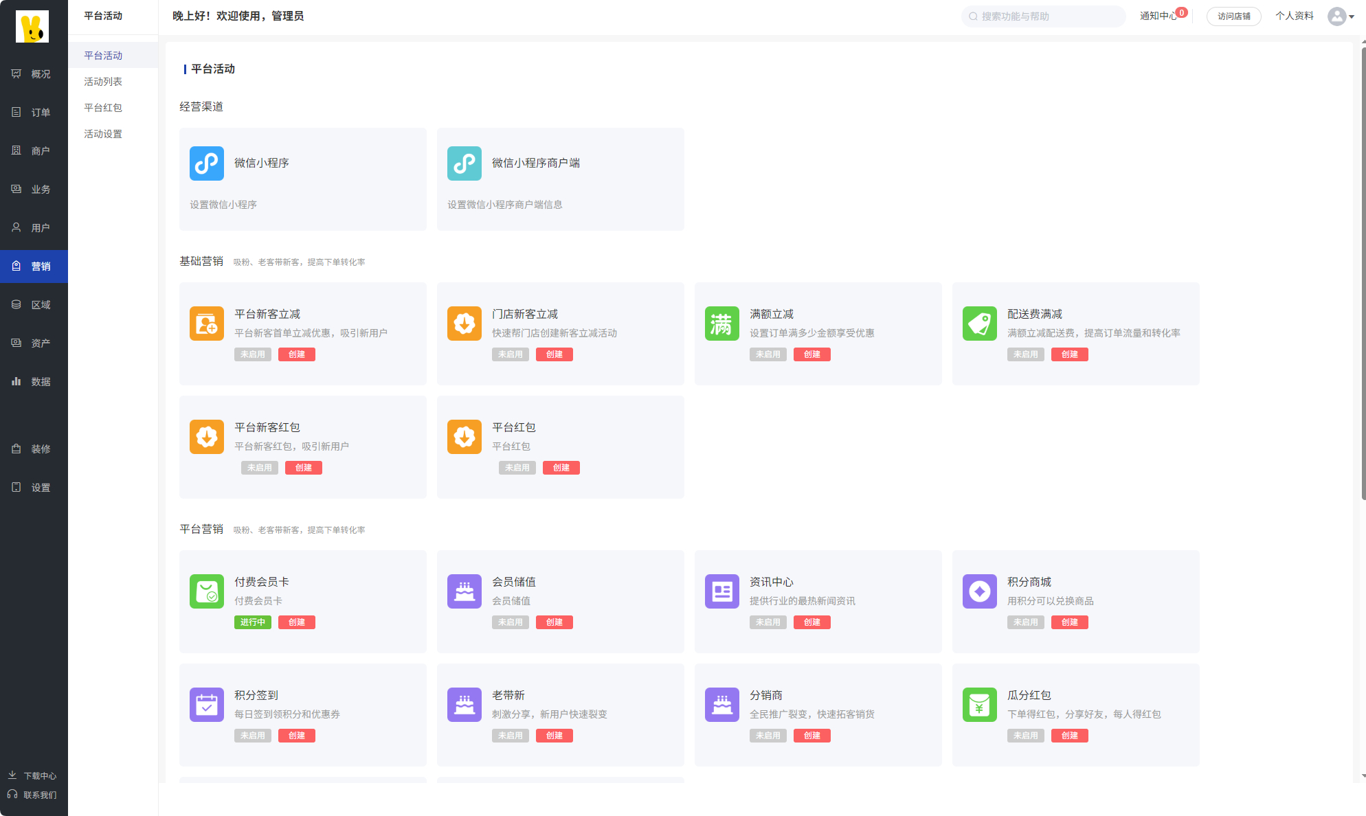Image resolution: width=1366 pixels, height=816 pixels.
Task: Click the 积分签到 calendar icon
Action: (x=206, y=705)
